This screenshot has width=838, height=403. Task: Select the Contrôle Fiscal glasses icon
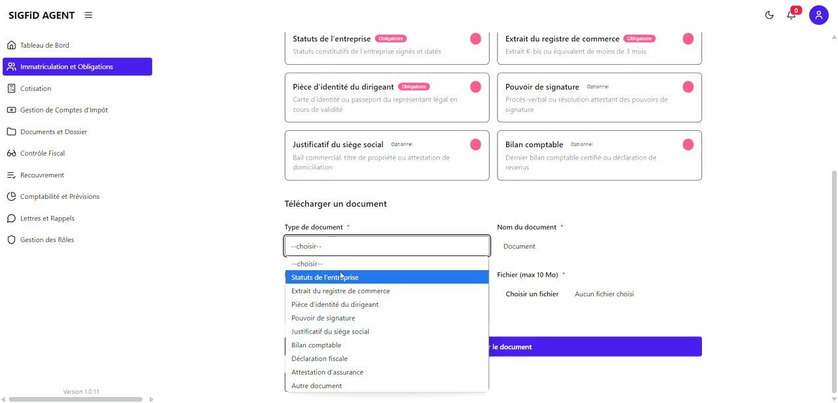pyautogui.click(x=10, y=153)
